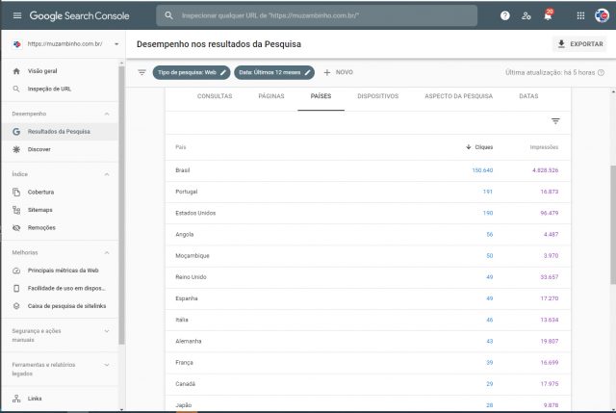Open users and permissions icon
The image size is (616, 413).
coord(526,15)
